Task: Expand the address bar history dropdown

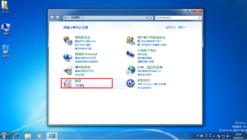Action: (147, 18)
